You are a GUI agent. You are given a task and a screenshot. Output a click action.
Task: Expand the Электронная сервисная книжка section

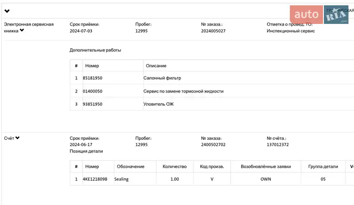(x=22, y=31)
